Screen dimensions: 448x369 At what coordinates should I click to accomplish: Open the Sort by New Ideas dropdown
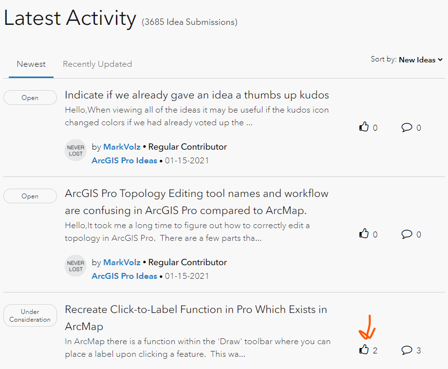point(421,60)
